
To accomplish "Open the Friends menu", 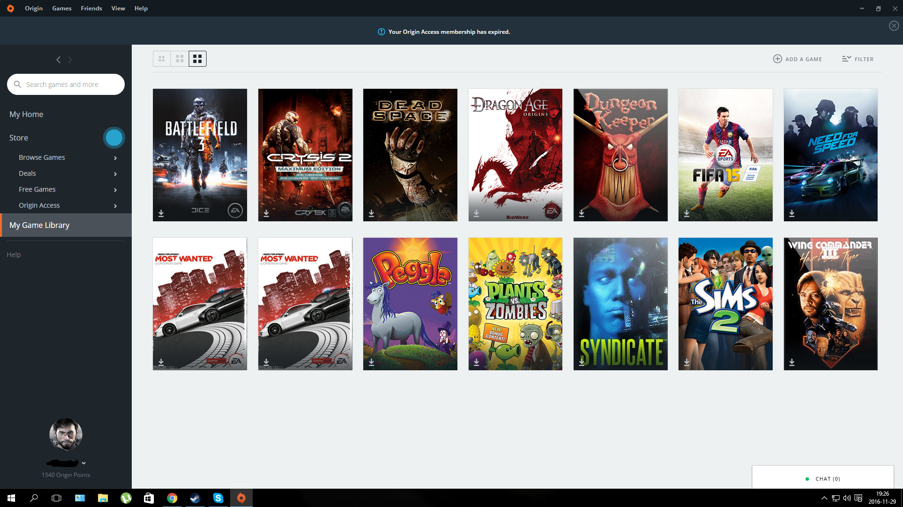I will coord(91,8).
